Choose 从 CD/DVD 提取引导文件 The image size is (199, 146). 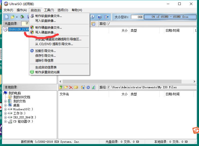(x=59, y=44)
